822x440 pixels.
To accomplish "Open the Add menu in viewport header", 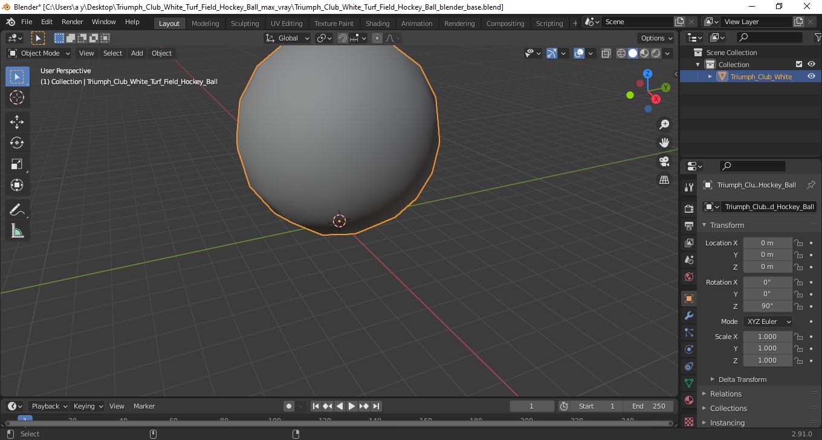I will click(x=137, y=53).
